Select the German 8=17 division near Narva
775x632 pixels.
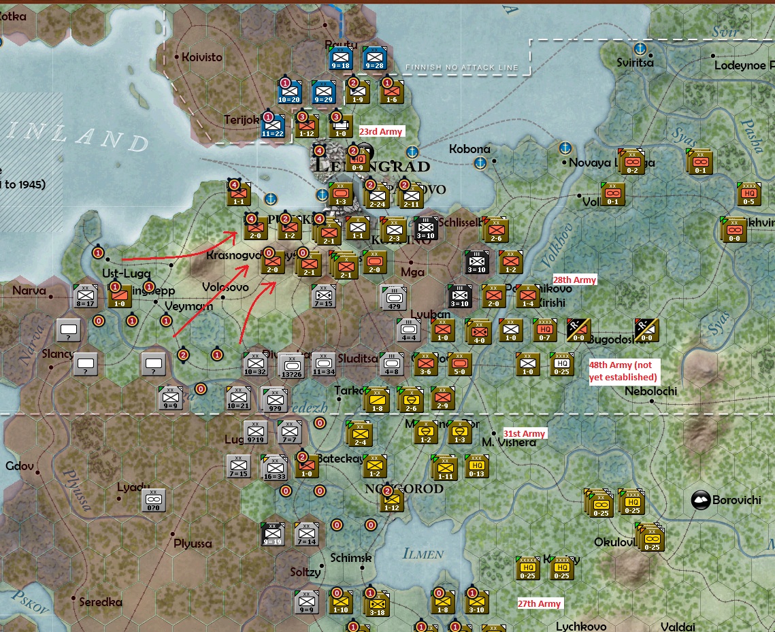pos(86,297)
